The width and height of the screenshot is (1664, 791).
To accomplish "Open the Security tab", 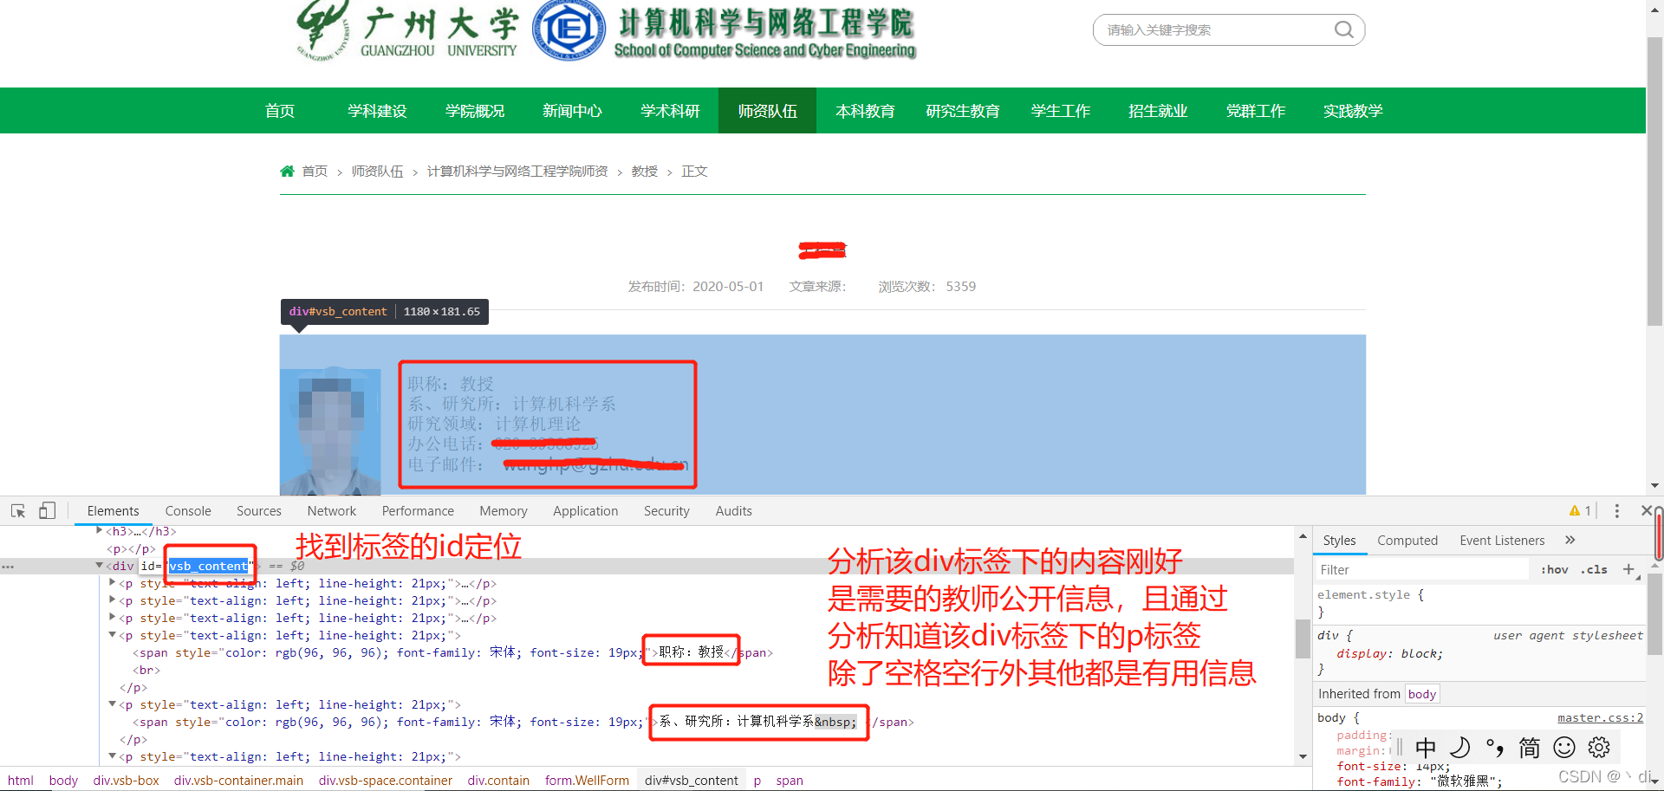I will click(666, 511).
